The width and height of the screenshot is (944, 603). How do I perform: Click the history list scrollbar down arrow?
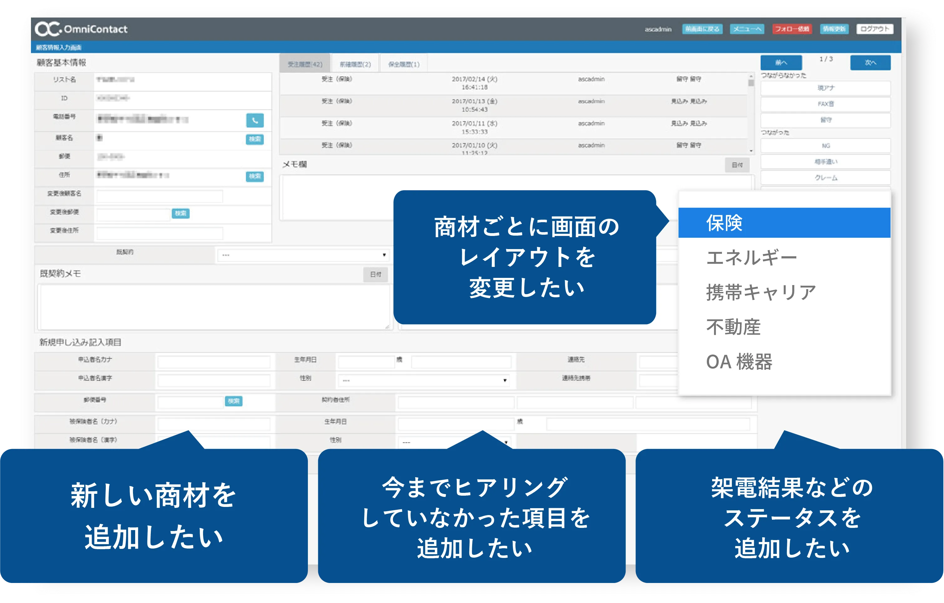(x=751, y=151)
